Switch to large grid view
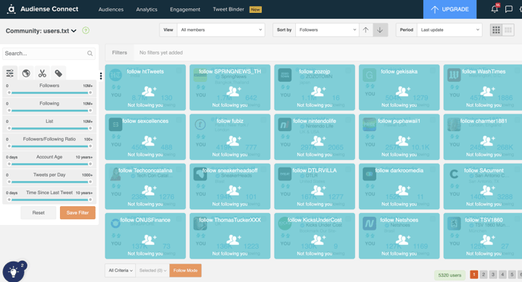Image resolution: width=522 pixels, height=282 pixels. [x=496, y=30]
